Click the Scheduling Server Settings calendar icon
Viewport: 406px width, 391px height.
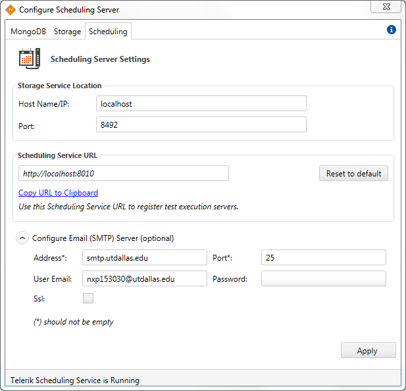(x=30, y=59)
